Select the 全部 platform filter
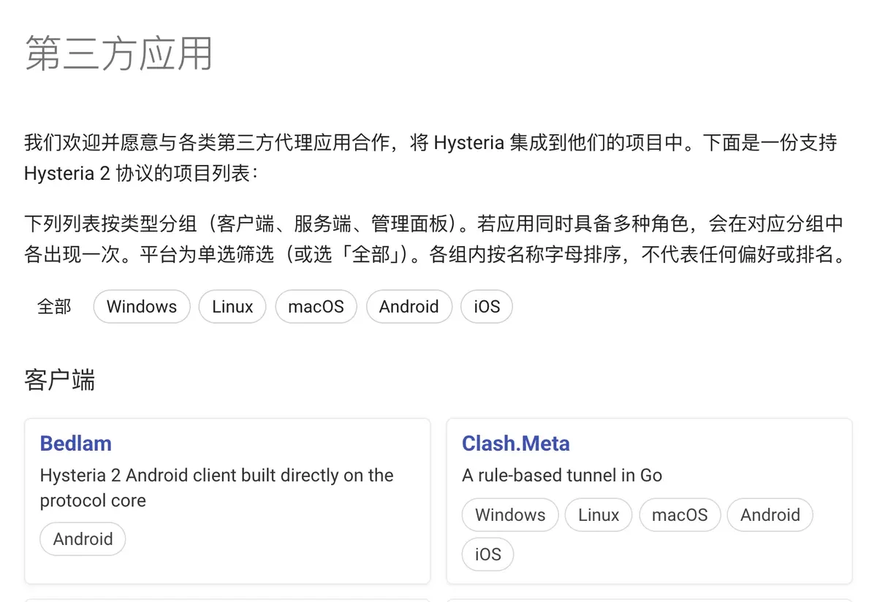 (54, 307)
